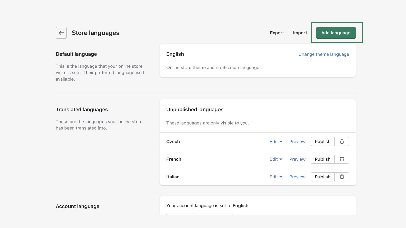Delete the French language with trash icon
Viewport: 406px width, 228px height.
click(342, 159)
